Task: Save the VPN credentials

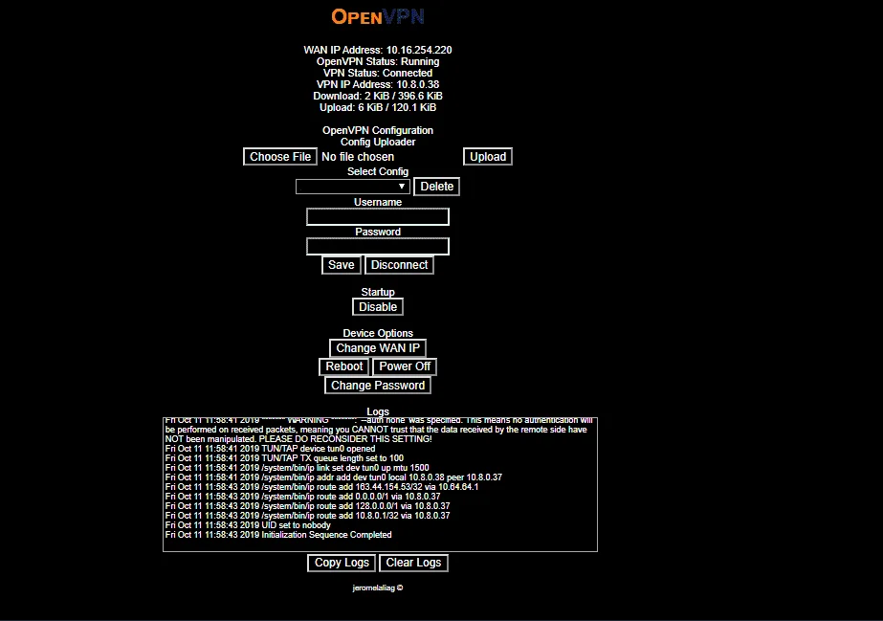Action: (x=342, y=265)
